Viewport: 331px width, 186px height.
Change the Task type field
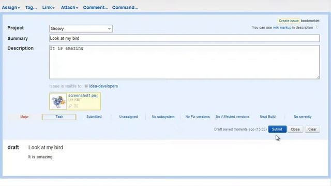(x=59, y=117)
